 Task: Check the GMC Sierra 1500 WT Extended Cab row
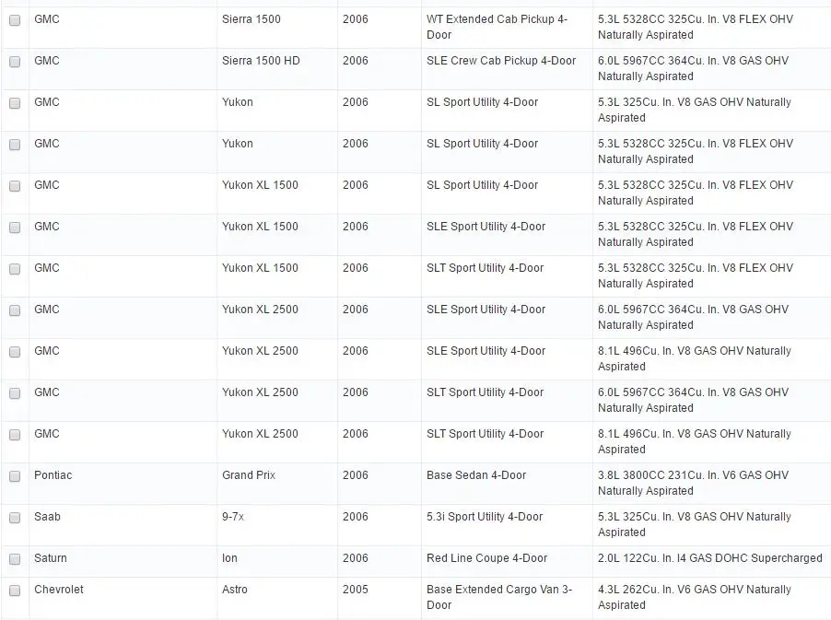coord(15,20)
